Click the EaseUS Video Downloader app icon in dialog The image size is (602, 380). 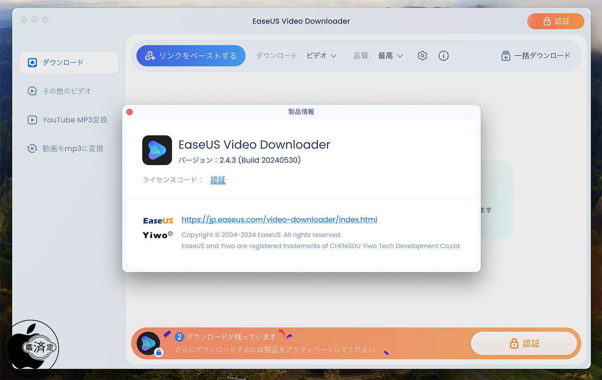tap(157, 150)
